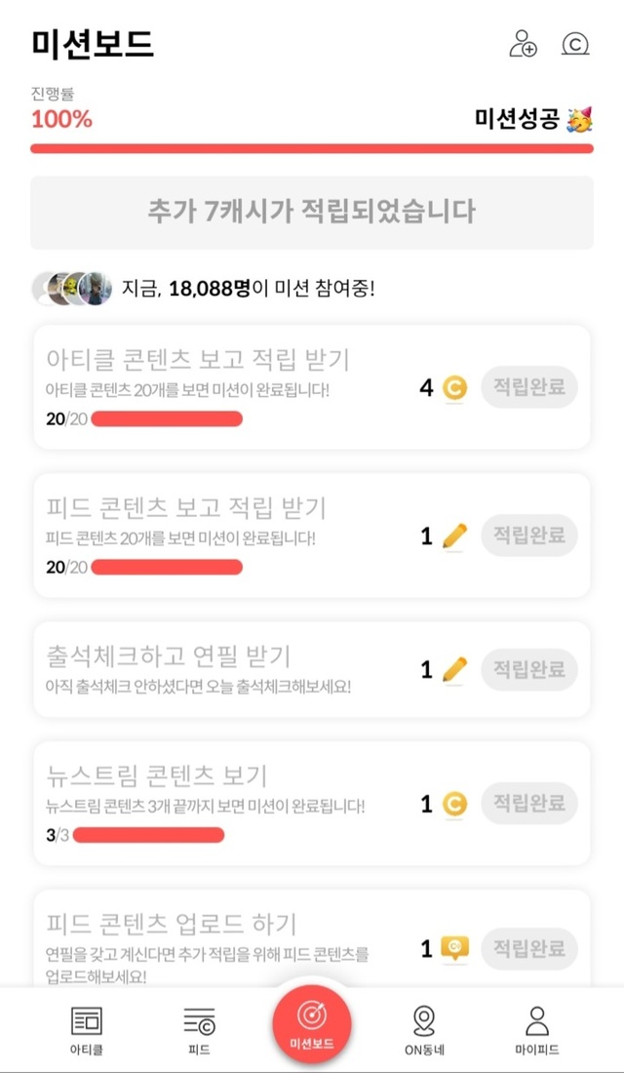The width and height of the screenshot is (624, 1073).
Task: Tap the chat bubble coin icon on upload mission
Action: (x=454, y=948)
